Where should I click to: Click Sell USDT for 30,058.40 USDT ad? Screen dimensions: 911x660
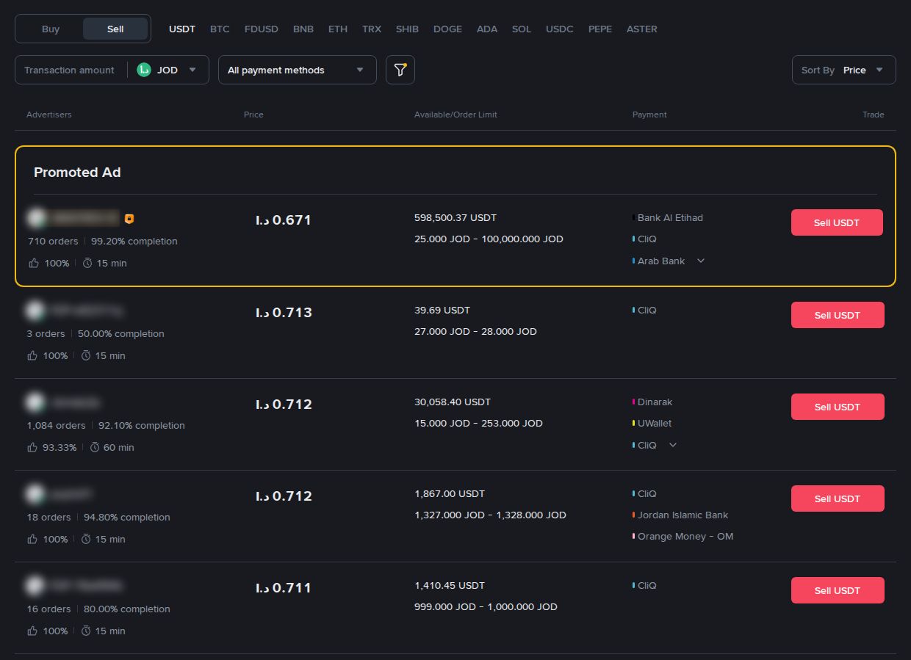[838, 407]
